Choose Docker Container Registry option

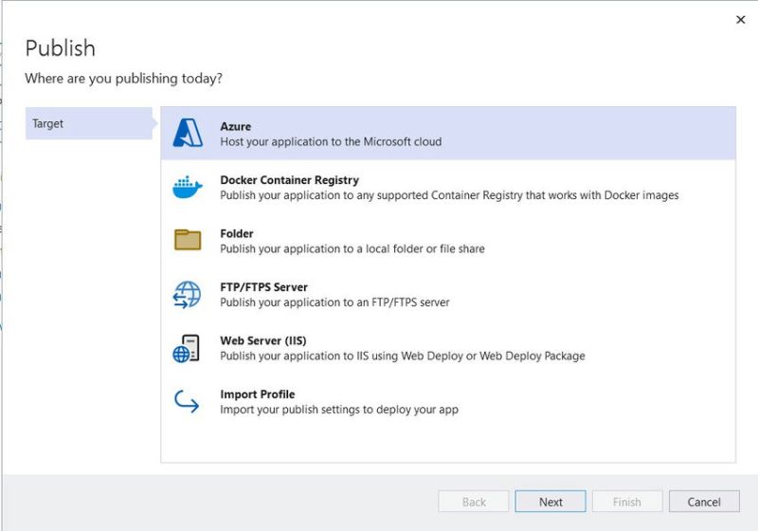pos(448,187)
